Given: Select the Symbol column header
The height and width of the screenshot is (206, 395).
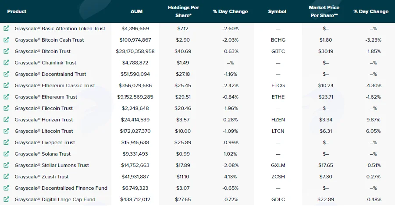Looking at the screenshot, I should 277,11.
